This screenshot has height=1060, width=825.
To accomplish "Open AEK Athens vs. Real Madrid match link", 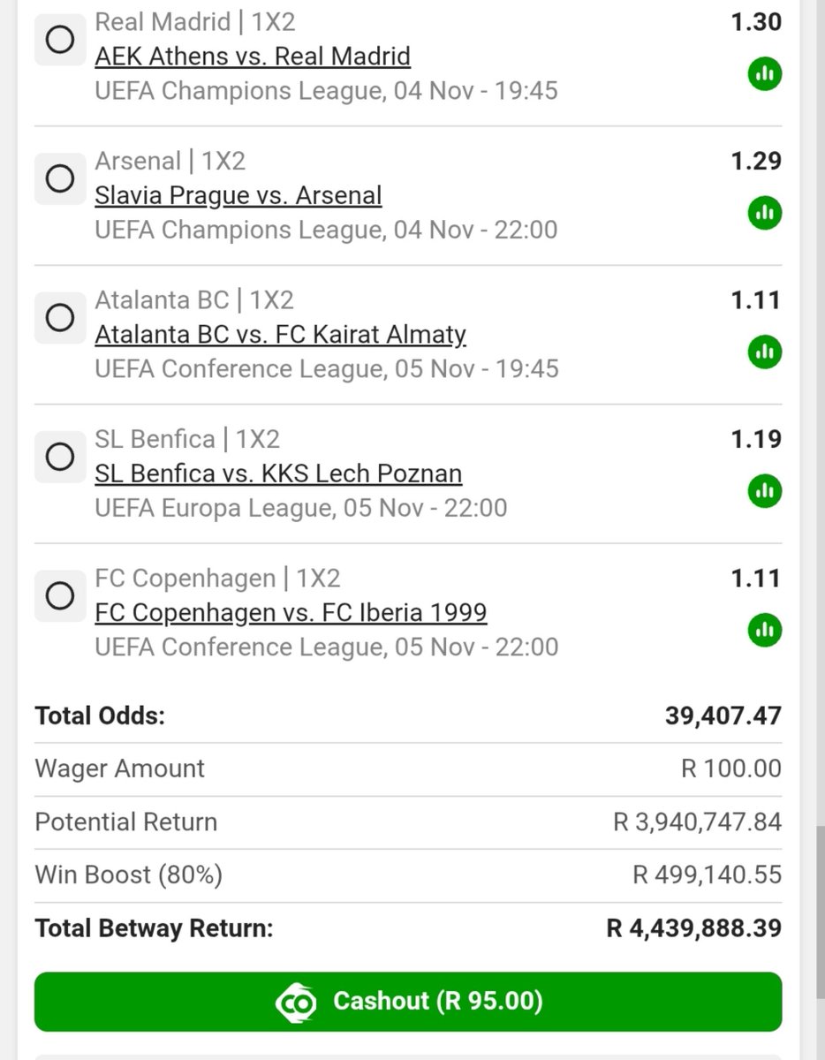I will [x=253, y=57].
